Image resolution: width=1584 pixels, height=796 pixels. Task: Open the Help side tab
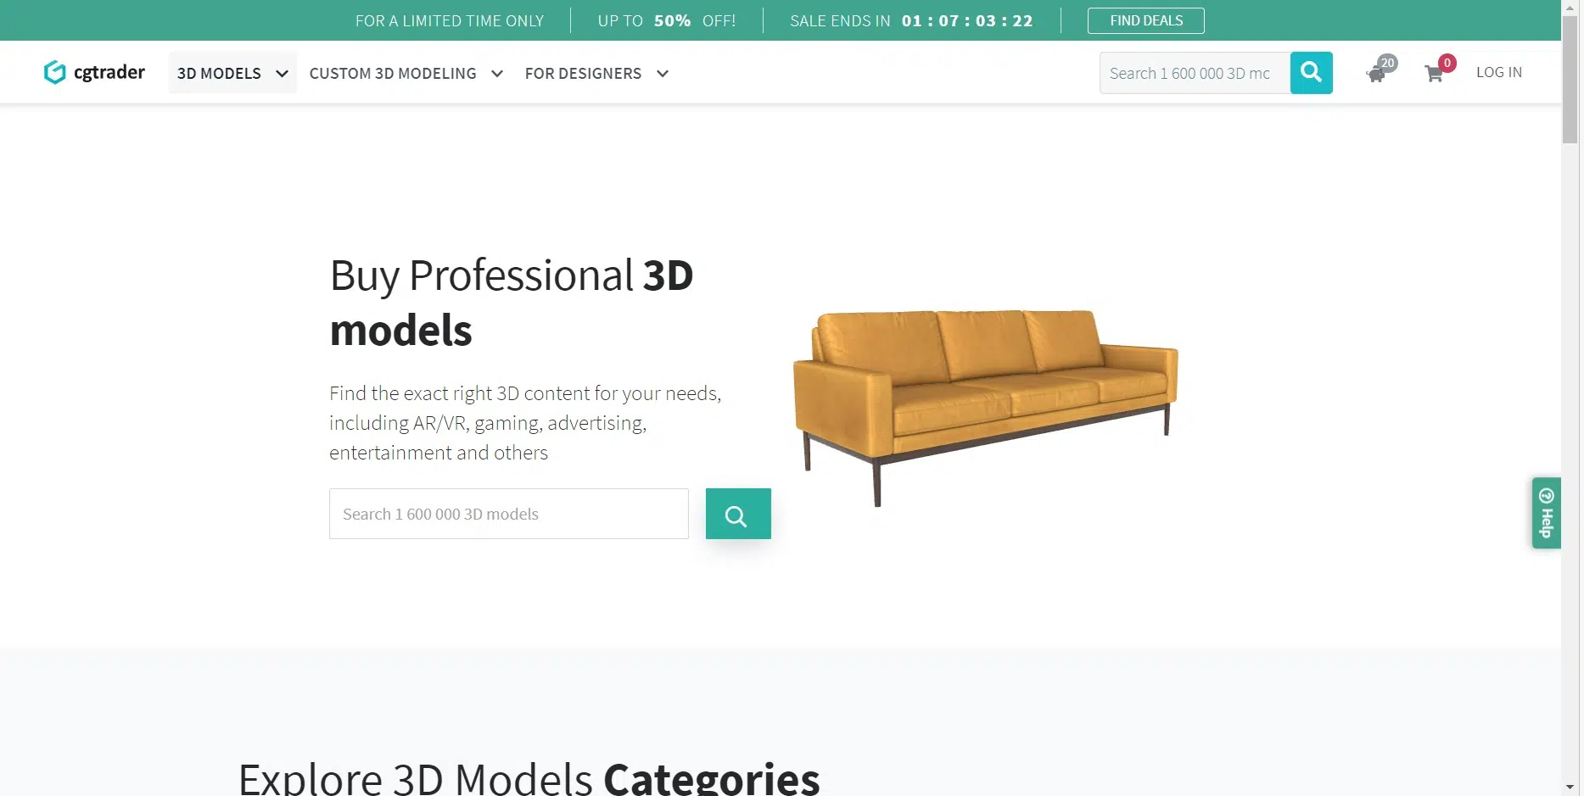coord(1546,513)
